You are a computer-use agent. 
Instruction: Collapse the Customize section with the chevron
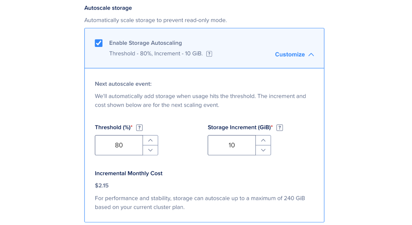311,54
